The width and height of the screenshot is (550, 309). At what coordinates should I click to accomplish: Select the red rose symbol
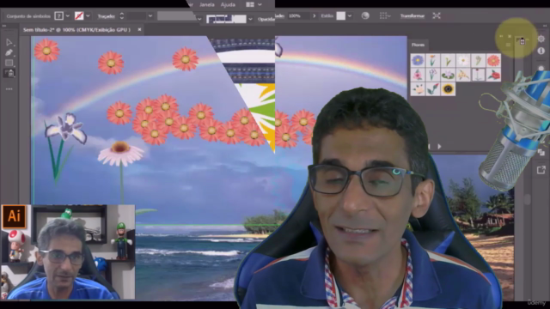[493, 75]
